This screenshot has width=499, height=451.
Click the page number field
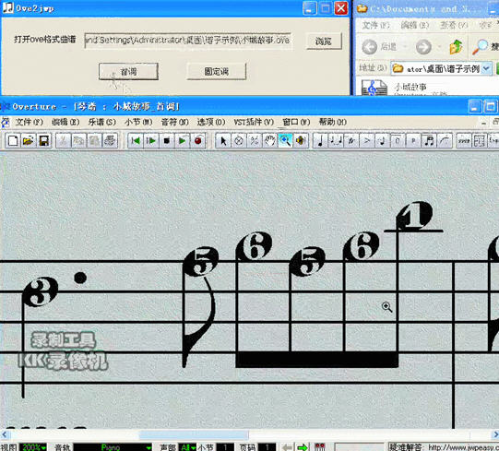click(267, 447)
